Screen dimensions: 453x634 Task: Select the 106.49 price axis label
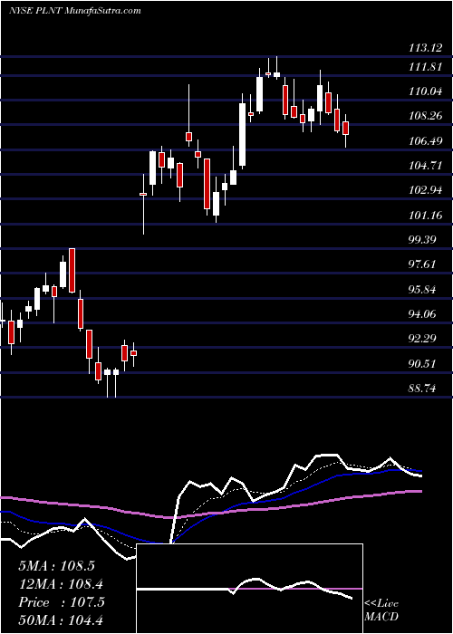coord(425,141)
